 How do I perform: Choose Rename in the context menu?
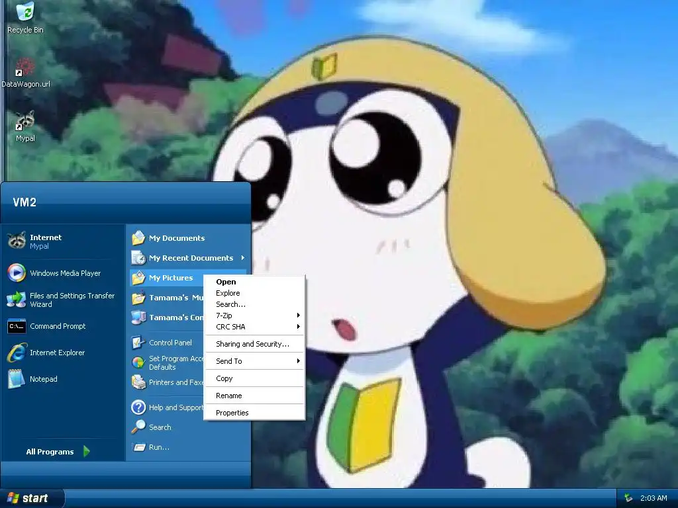pos(254,396)
